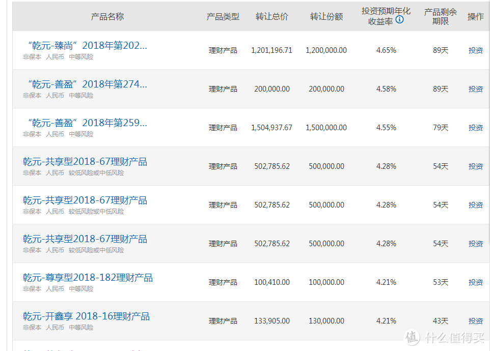The height and width of the screenshot is (351, 490).
Task: Sort by the 转让总价 column header
Action: (271, 16)
